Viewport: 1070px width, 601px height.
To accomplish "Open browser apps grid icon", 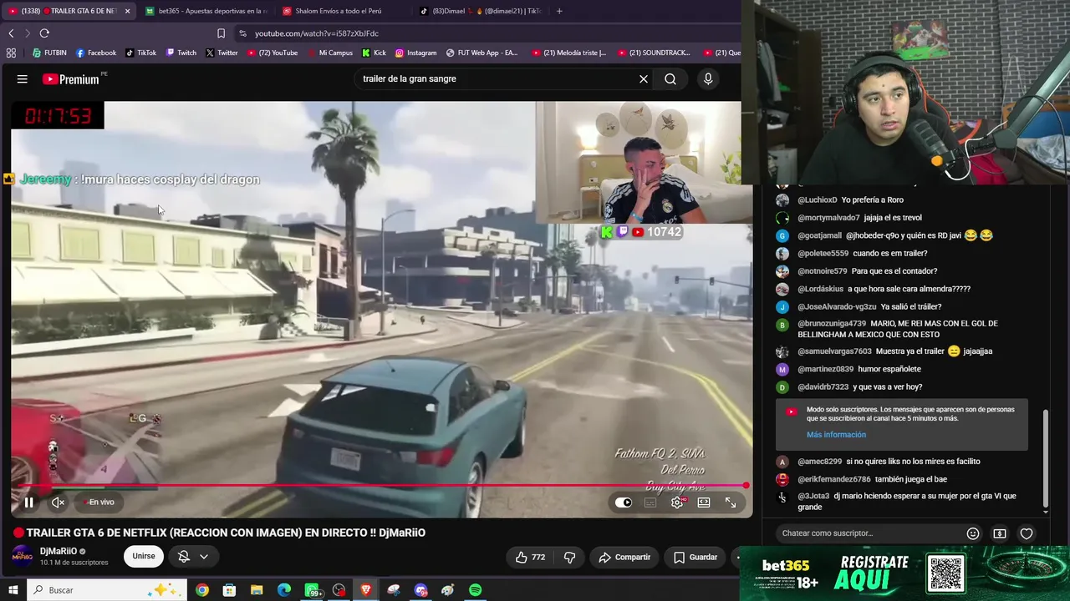I will (x=11, y=53).
